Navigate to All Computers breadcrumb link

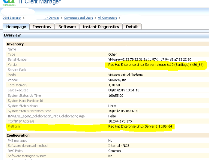pos(107,18)
